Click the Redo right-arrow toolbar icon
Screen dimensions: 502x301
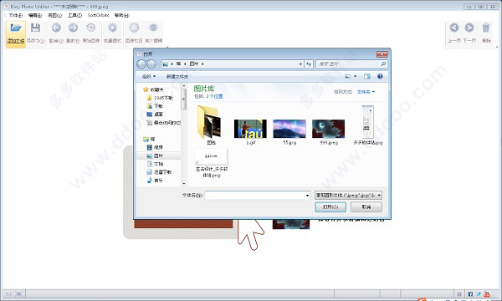pos(73,28)
